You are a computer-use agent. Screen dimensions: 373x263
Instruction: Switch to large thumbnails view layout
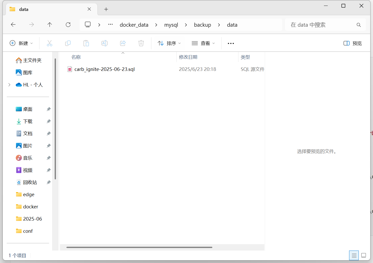point(364,255)
